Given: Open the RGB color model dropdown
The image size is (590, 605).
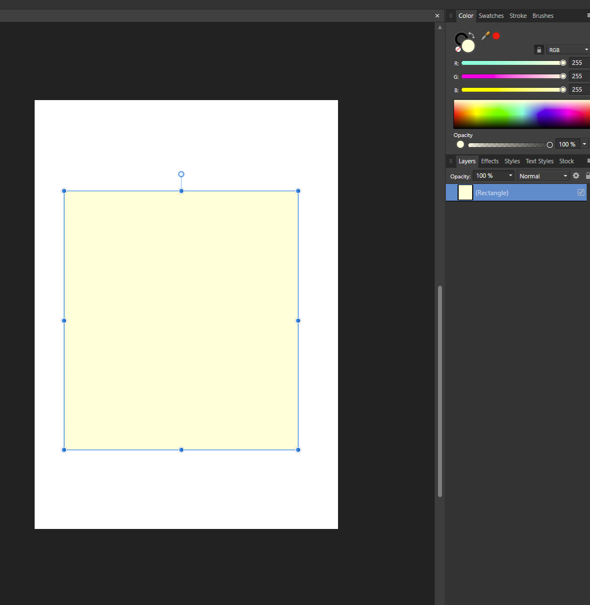Looking at the screenshot, I should pyautogui.click(x=568, y=50).
